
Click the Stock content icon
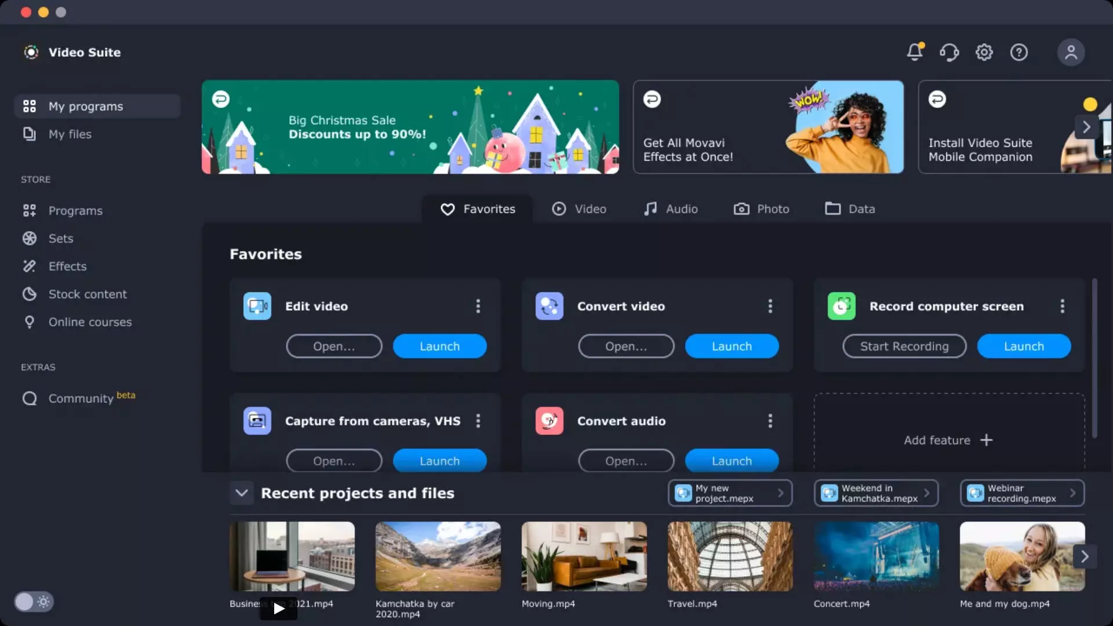29,294
